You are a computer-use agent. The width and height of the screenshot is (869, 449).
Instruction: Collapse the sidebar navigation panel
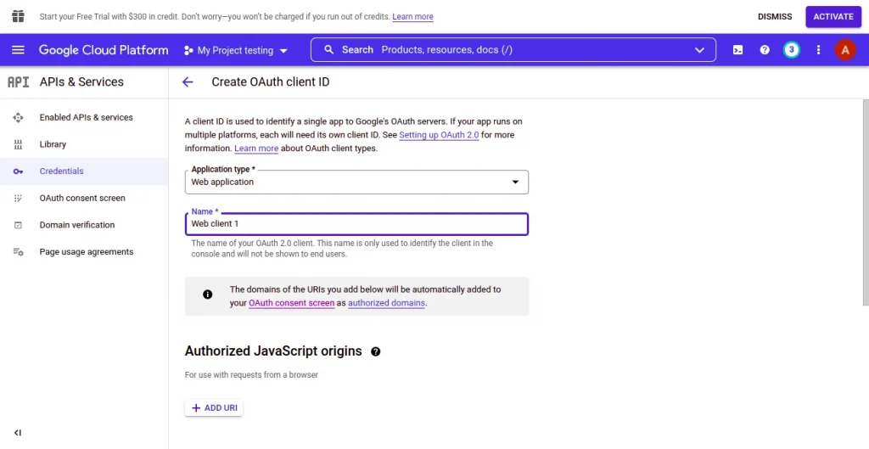pos(18,433)
